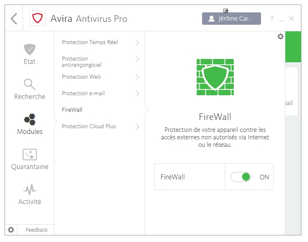Open the Activité pulse section
This screenshot has height=242, width=308.
(30, 195)
